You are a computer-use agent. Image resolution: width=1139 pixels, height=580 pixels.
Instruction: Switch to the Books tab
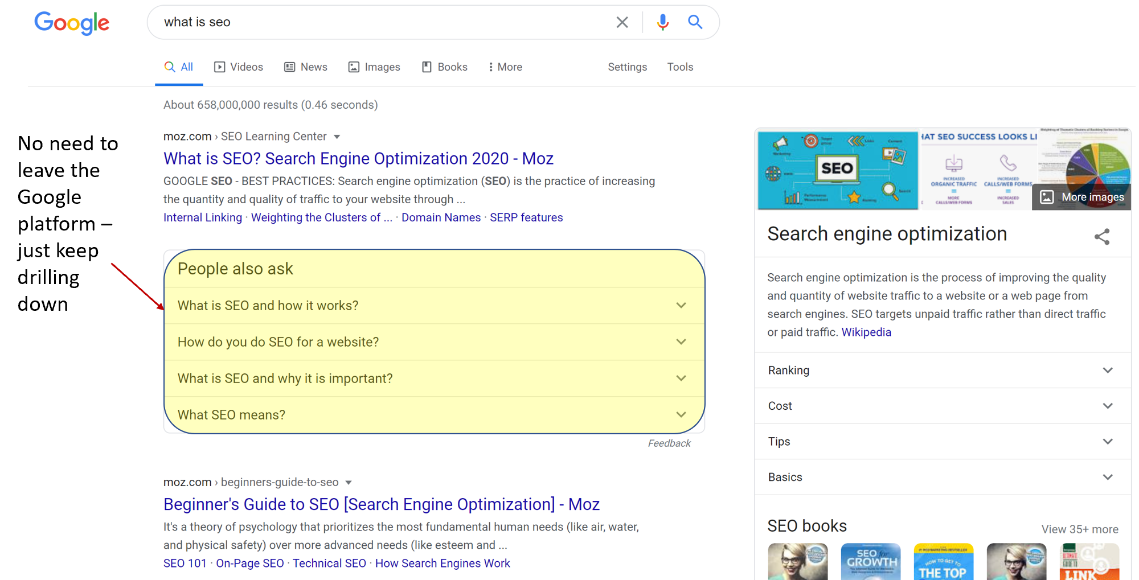click(x=445, y=67)
